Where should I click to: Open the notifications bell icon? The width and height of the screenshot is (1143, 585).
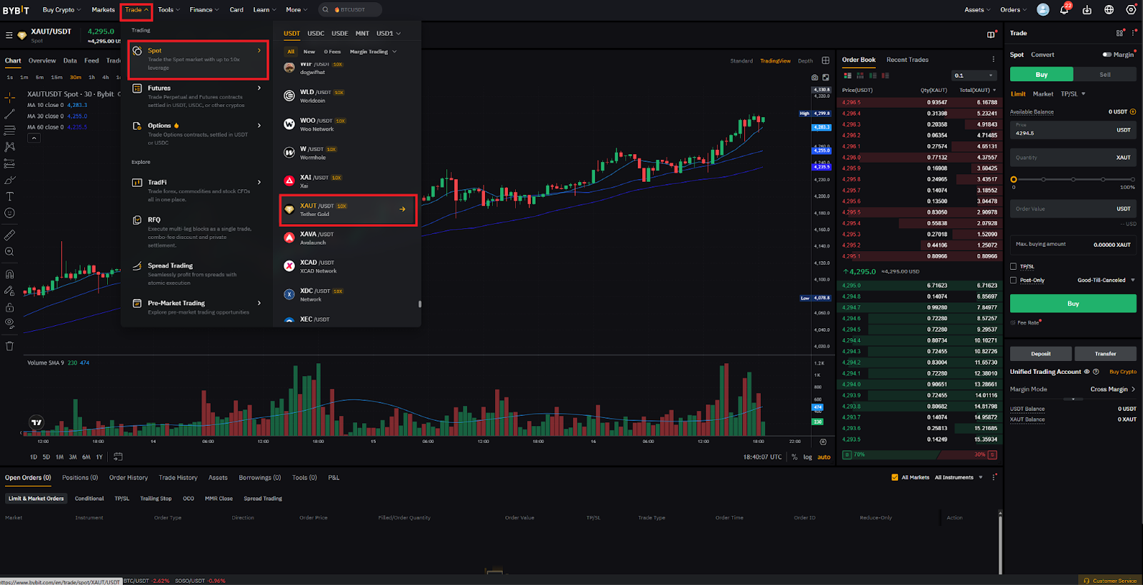click(1064, 10)
